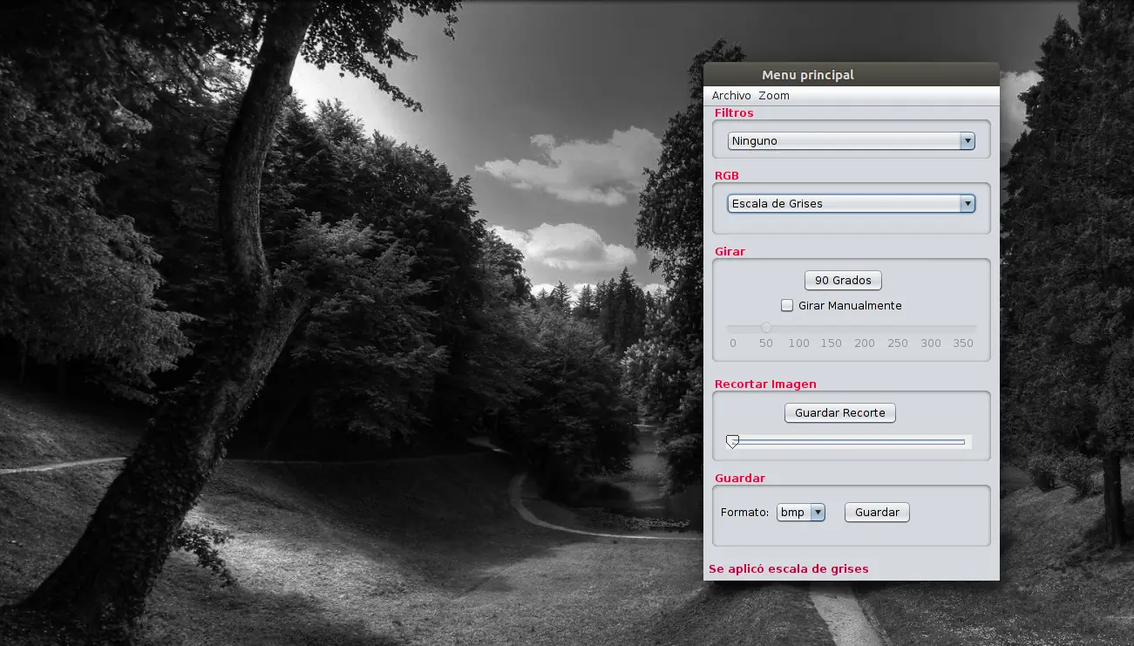Enable the Girar Manualmente checkbox

[x=787, y=306]
